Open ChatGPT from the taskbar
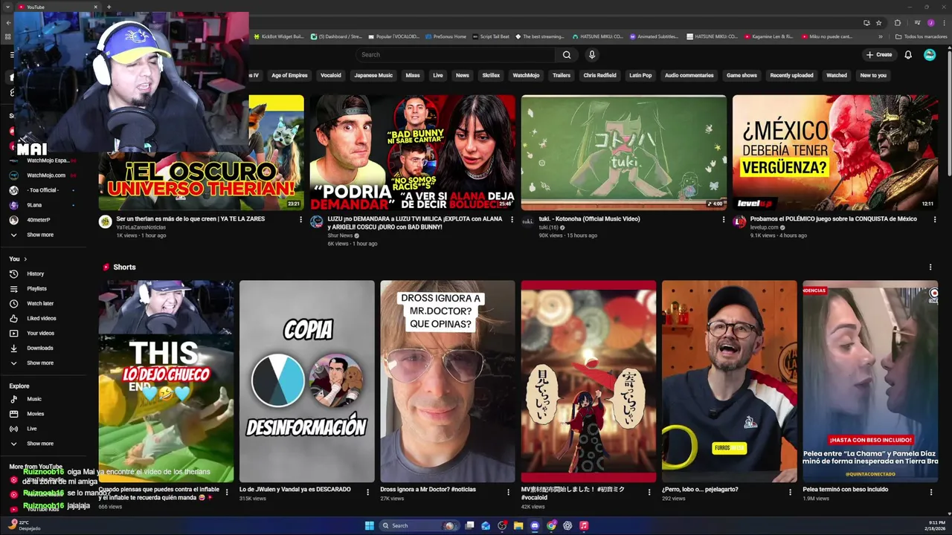 (567, 525)
